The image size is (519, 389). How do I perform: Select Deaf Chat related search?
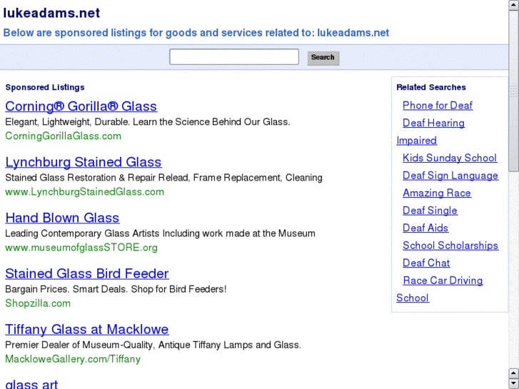[425, 263]
